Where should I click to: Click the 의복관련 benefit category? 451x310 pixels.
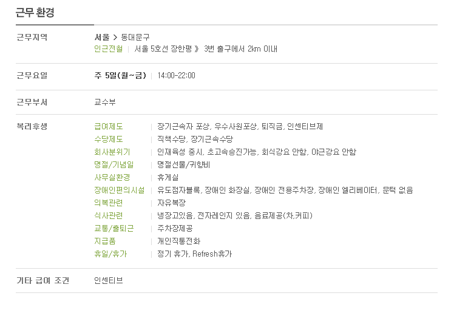click(x=109, y=203)
